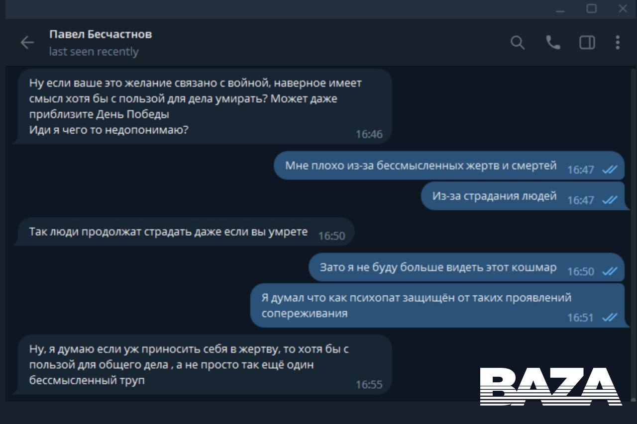Click the chat scrollbar on right edge

tap(633, 234)
